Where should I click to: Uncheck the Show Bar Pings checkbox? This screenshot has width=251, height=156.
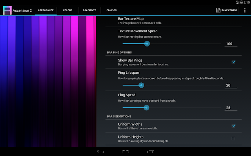233,62
